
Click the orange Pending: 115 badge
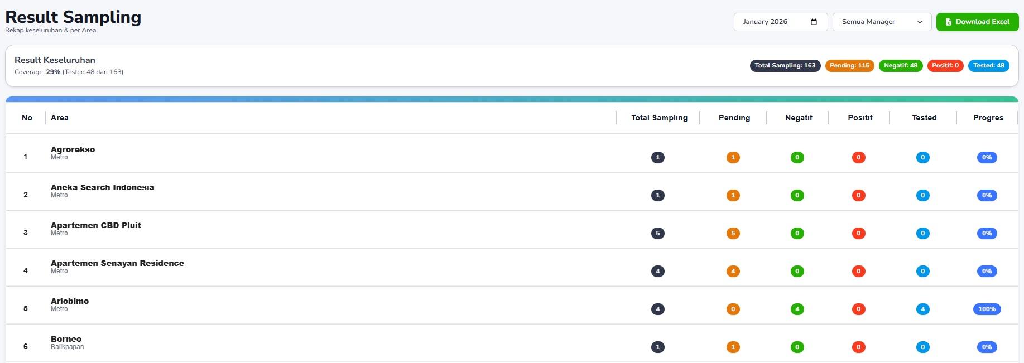[849, 66]
